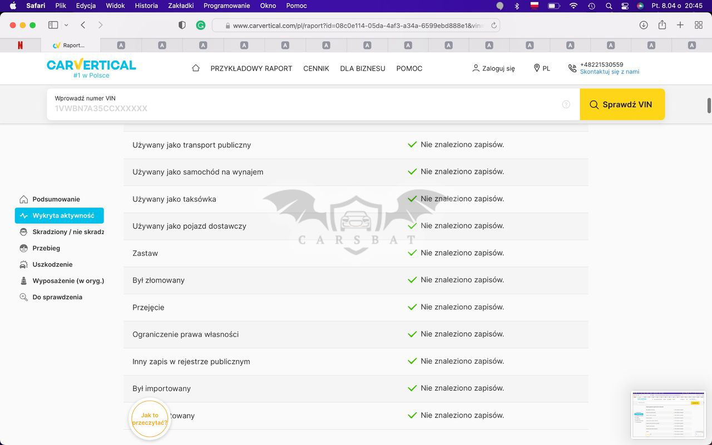This screenshot has height=445, width=712.
Task: Open the PL country selector
Action: coord(541,68)
